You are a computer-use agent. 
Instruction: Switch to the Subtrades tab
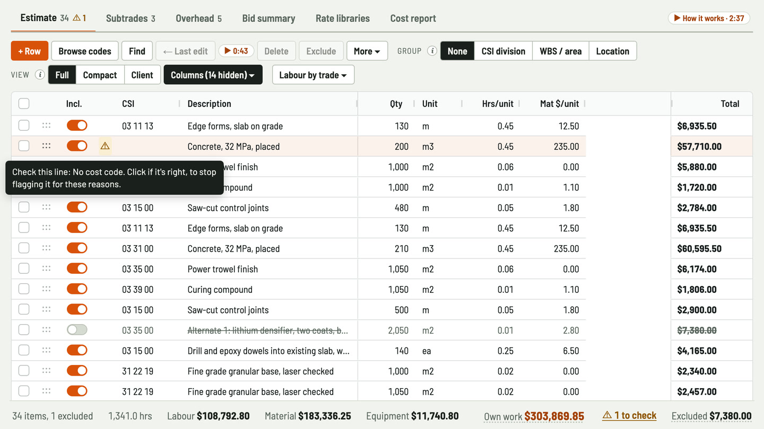point(131,18)
